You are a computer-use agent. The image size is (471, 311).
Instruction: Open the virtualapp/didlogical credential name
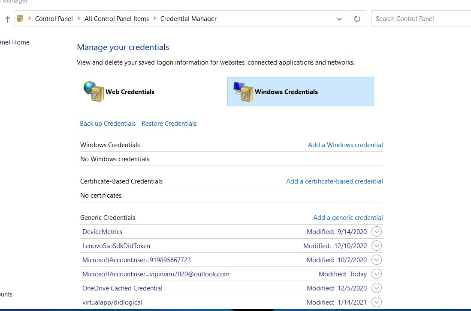coord(112,302)
